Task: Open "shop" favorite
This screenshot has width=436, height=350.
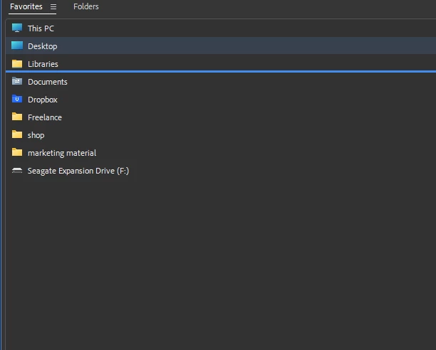Action: 36,135
